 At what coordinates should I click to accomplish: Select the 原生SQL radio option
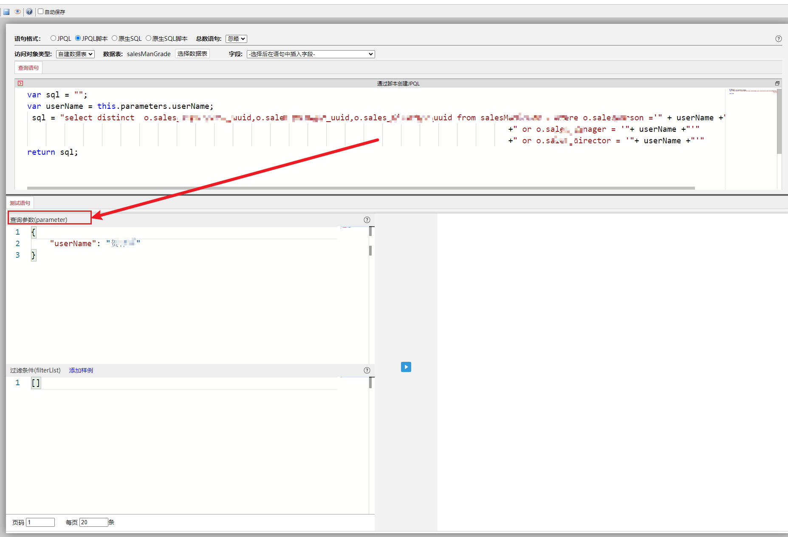(x=115, y=38)
